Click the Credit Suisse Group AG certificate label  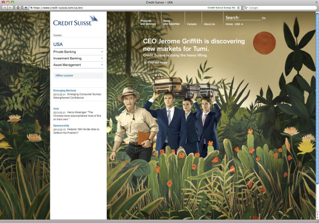click(x=221, y=7)
